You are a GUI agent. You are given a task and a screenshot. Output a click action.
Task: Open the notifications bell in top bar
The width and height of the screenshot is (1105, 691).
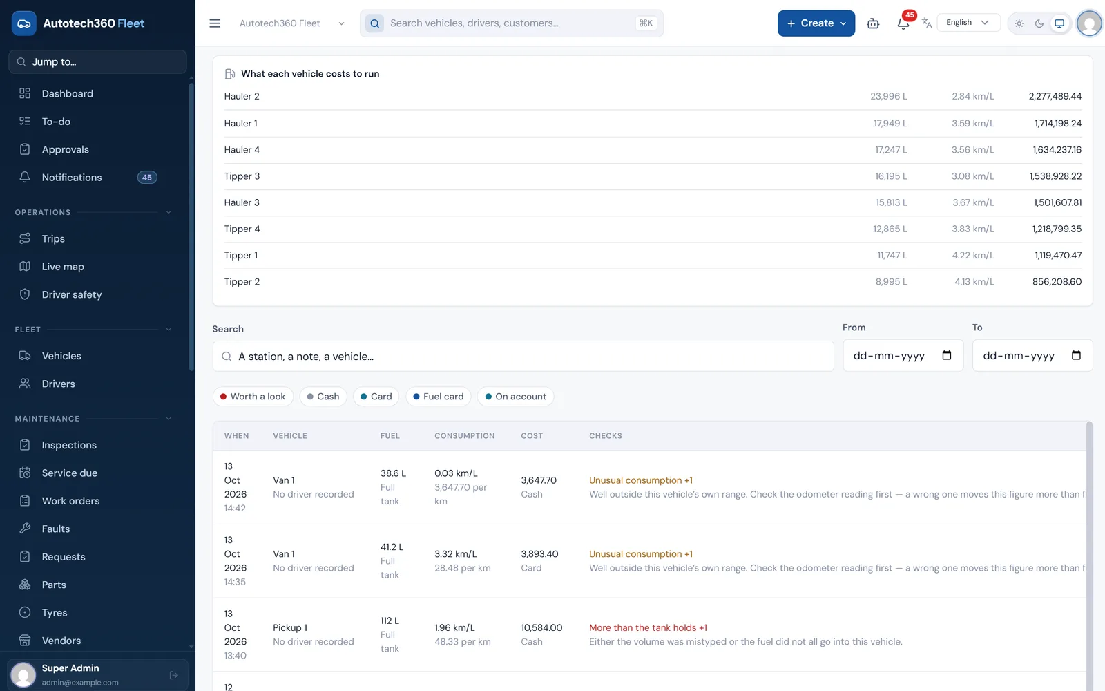(x=903, y=23)
